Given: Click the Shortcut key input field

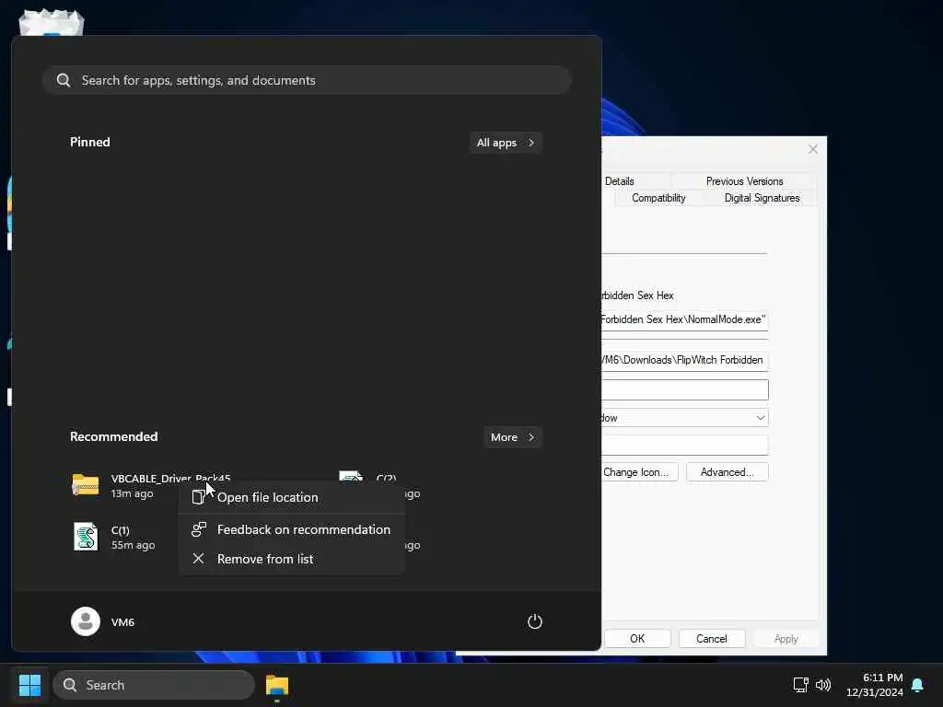Looking at the screenshot, I should click(x=684, y=389).
